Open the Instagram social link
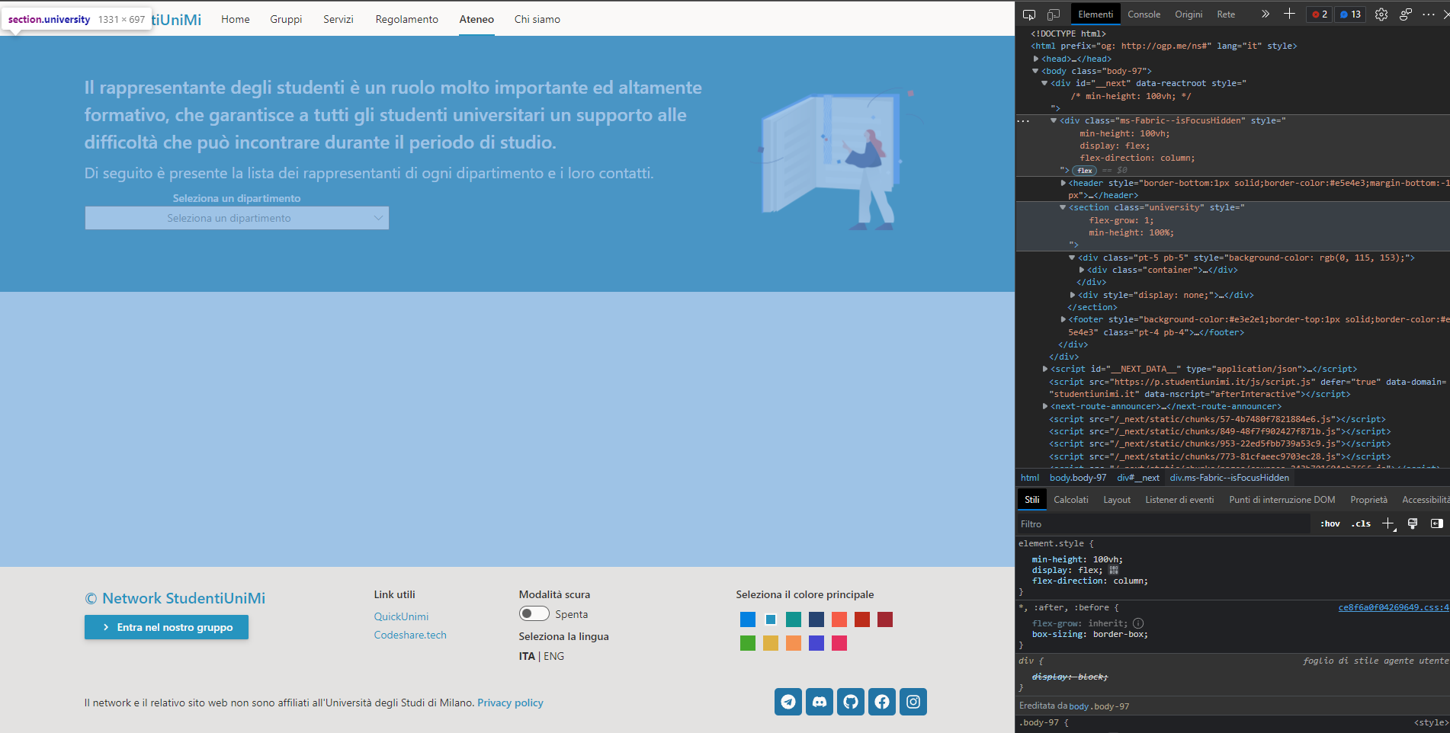The height and width of the screenshot is (733, 1450). (x=913, y=702)
